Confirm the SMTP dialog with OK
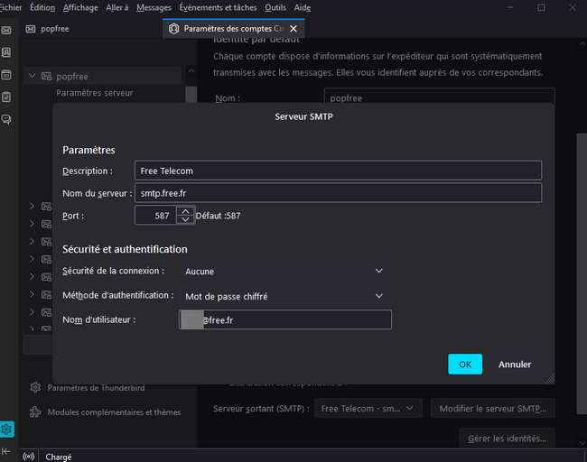Image resolution: width=587 pixels, height=462 pixels. pos(465,364)
